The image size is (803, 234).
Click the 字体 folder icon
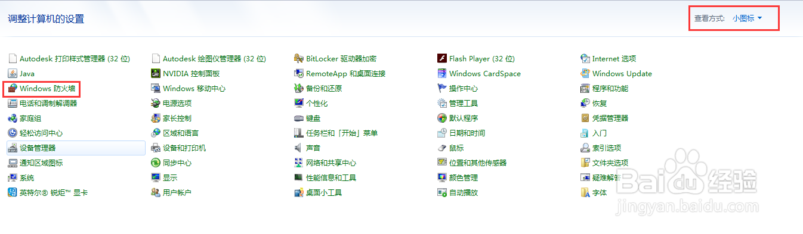tap(585, 193)
